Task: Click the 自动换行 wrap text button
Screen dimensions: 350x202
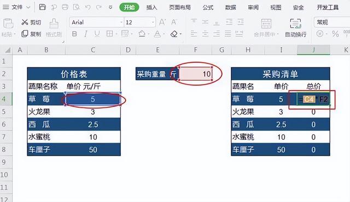Action: tap(295, 28)
